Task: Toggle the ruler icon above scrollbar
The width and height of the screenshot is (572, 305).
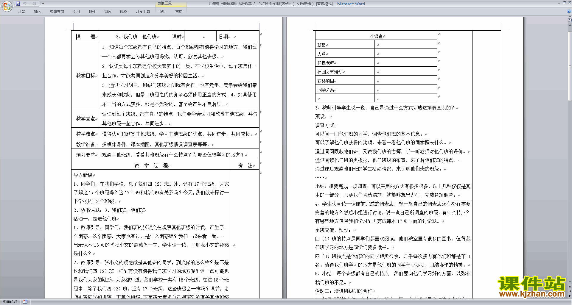Action: (570, 20)
